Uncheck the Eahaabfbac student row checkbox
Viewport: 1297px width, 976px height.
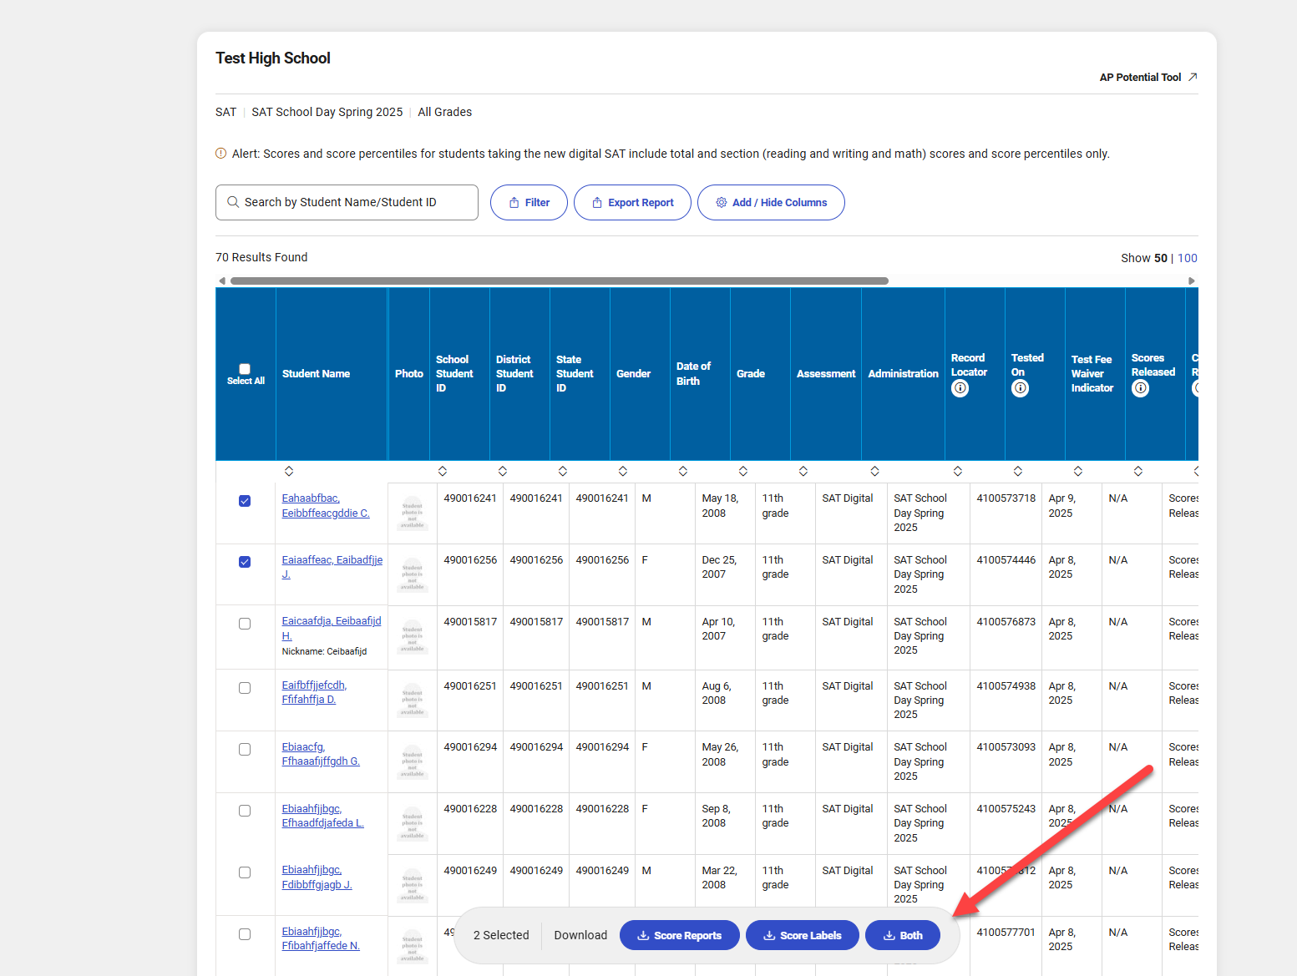point(245,501)
